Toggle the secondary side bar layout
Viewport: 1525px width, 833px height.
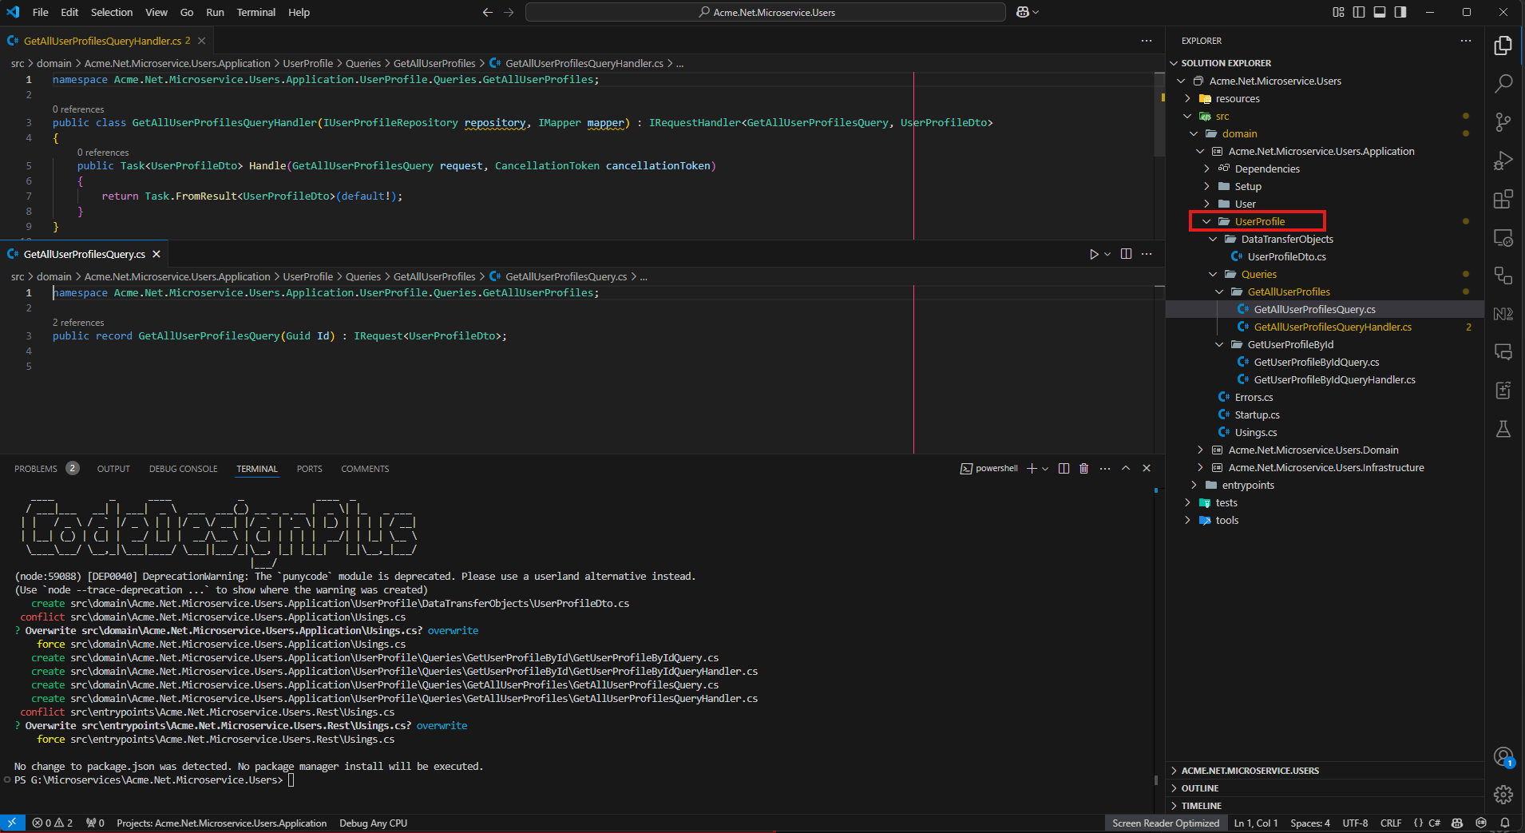[x=1400, y=12]
